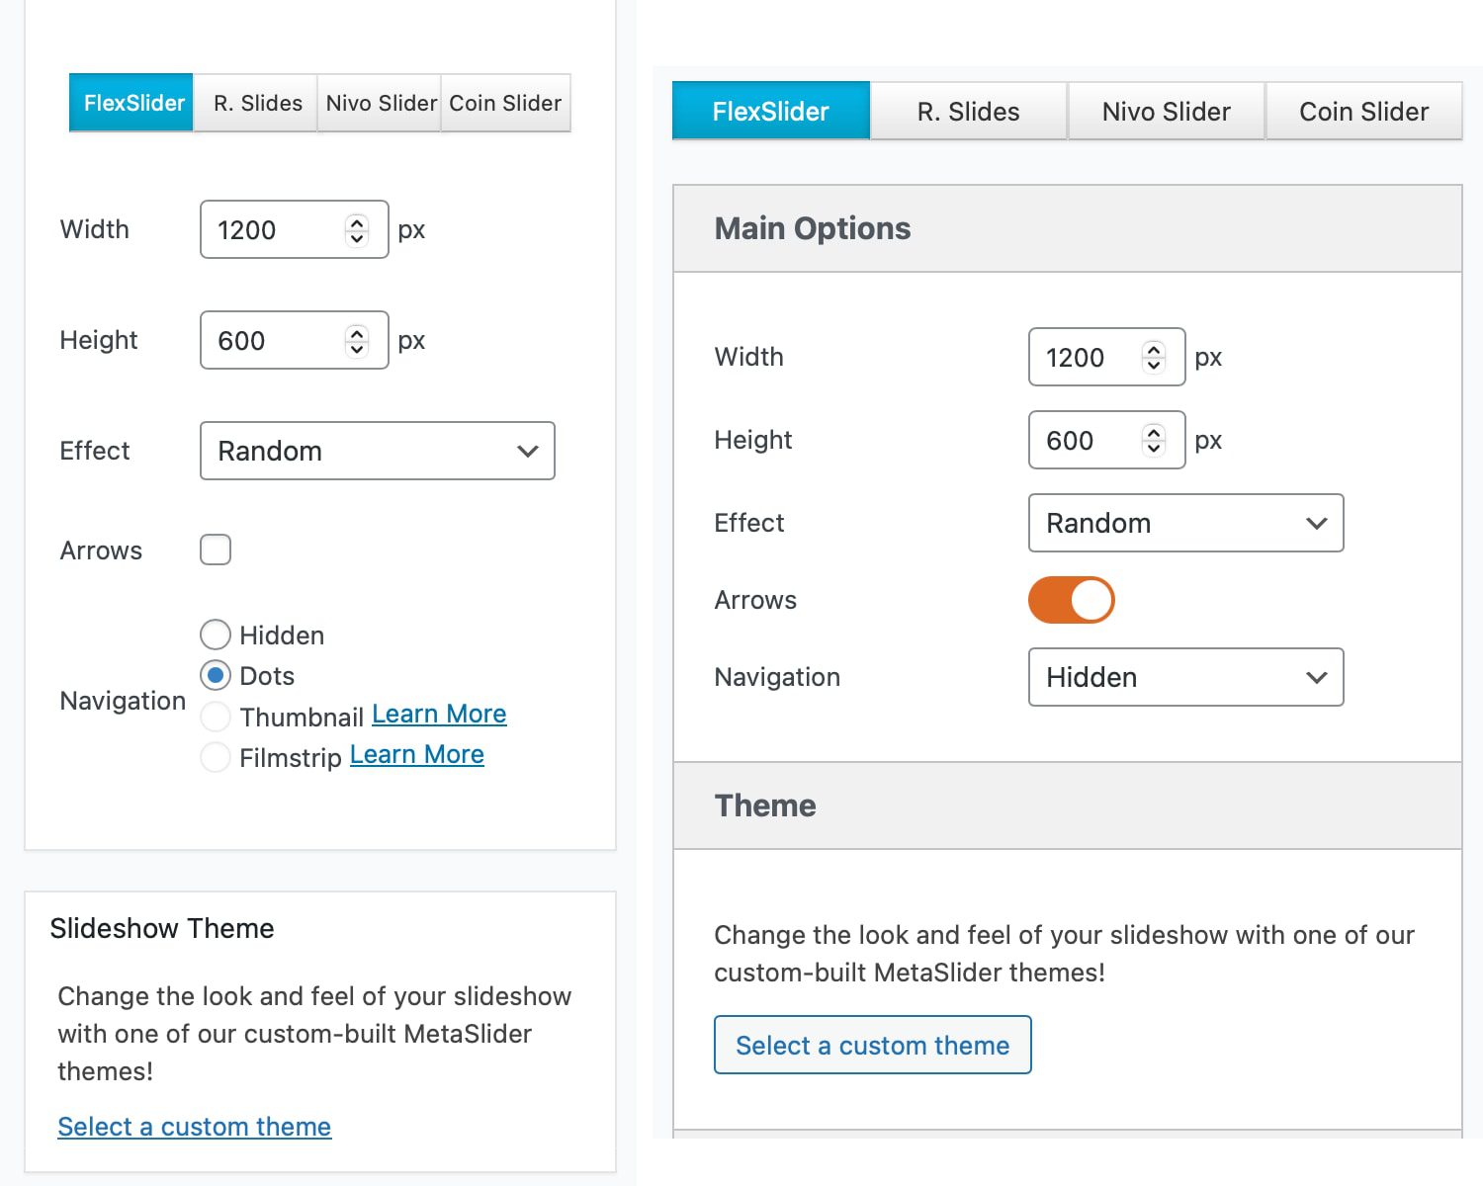Switch to R. Slides tab in left panel
Screen dimensions: 1483x1186
pyautogui.click(x=257, y=103)
